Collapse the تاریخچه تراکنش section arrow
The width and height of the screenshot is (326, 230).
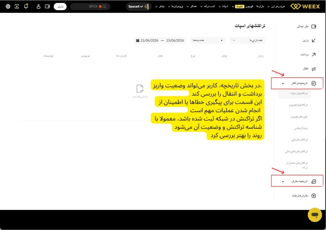click(283, 83)
